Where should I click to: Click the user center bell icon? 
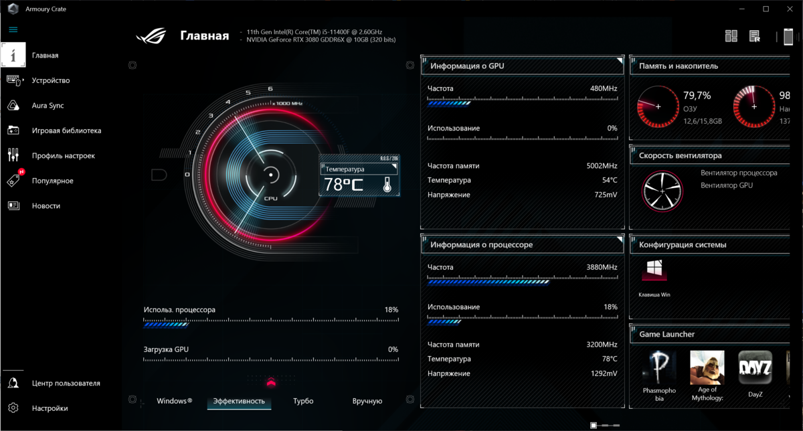[x=13, y=383]
